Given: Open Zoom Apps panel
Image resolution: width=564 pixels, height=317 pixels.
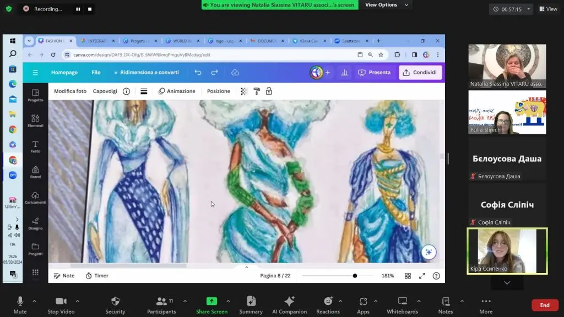Looking at the screenshot, I should tap(363, 302).
